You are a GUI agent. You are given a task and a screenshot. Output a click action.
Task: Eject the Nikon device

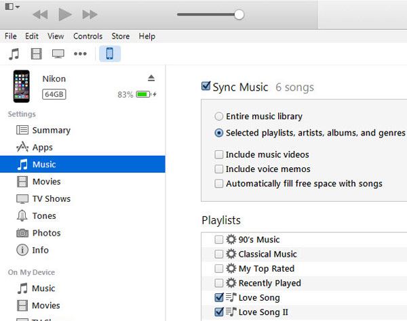tap(151, 78)
